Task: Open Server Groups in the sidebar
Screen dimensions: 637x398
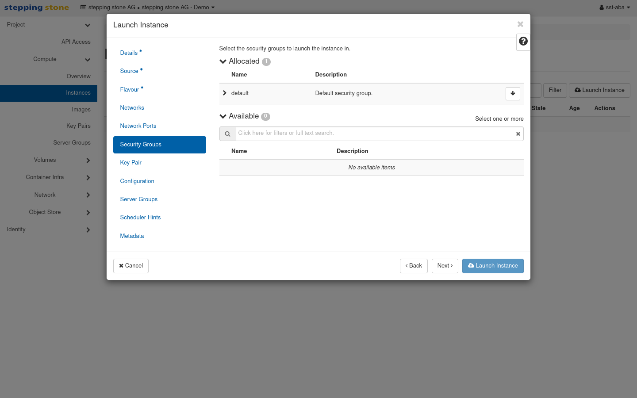Action: click(72, 143)
